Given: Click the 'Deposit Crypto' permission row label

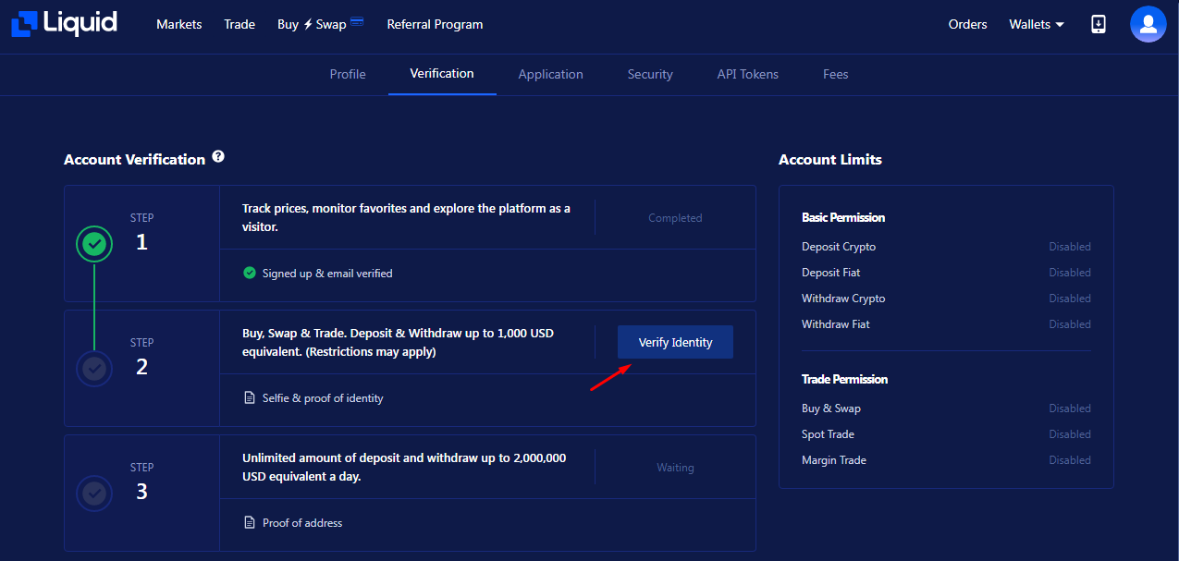Looking at the screenshot, I should click(839, 247).
